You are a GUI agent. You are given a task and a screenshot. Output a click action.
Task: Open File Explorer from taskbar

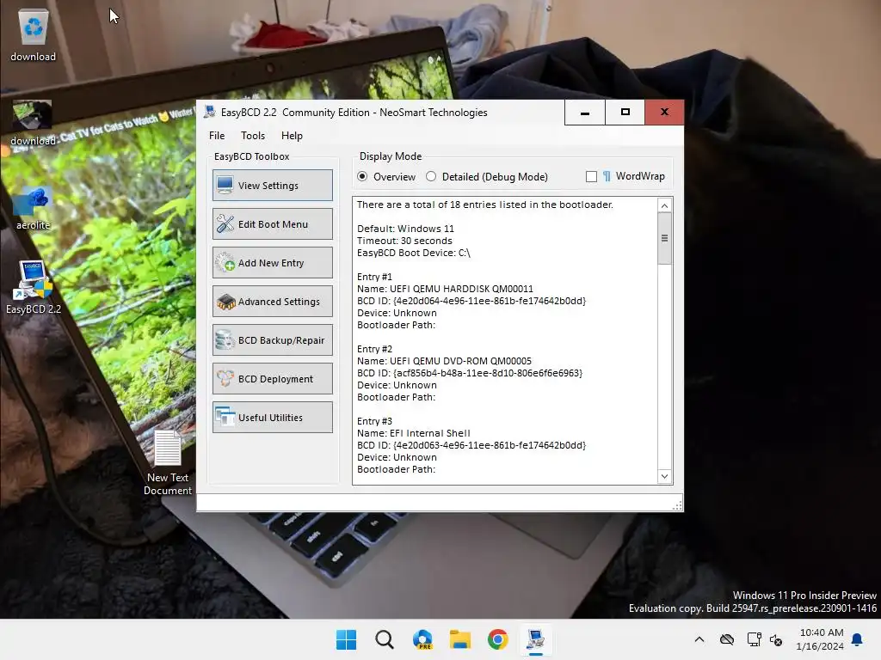[x=460, y=639]
